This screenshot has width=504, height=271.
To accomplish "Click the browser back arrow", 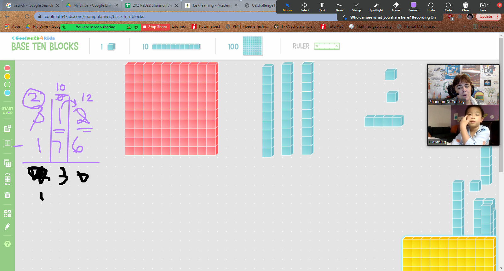I will pyautogui.click(x=7, y=16).
